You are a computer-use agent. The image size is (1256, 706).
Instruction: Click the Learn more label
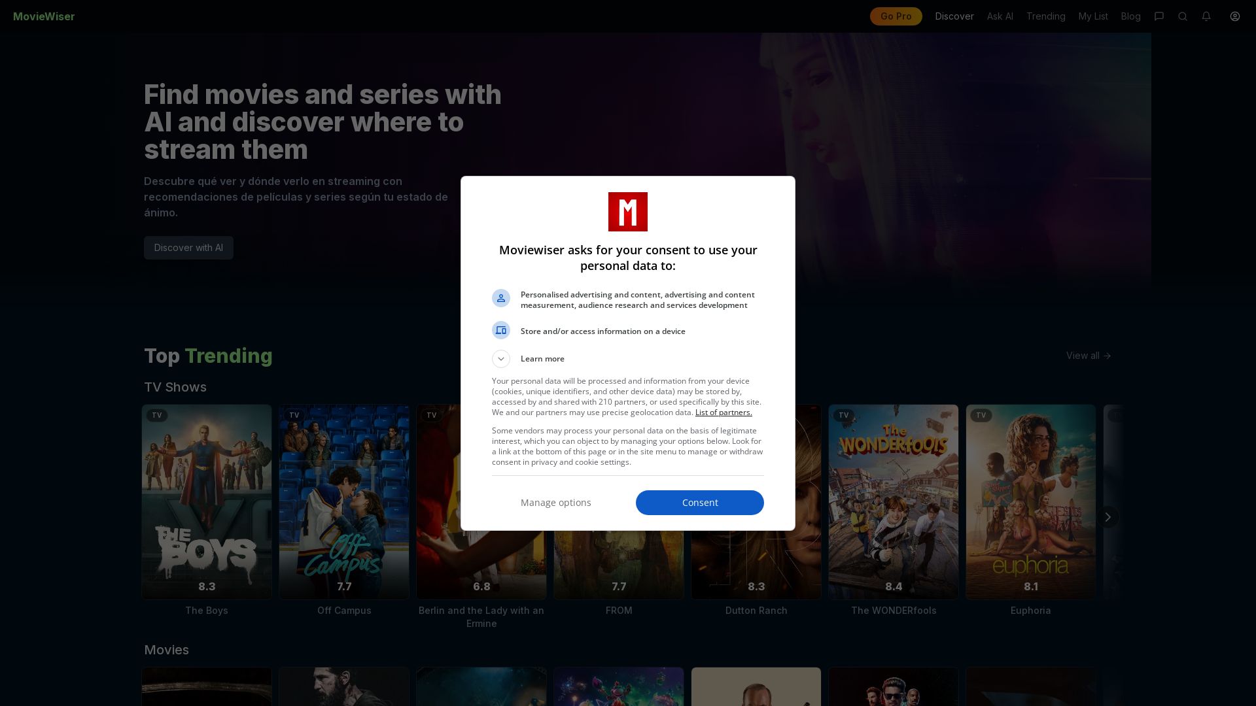[542, 359]
